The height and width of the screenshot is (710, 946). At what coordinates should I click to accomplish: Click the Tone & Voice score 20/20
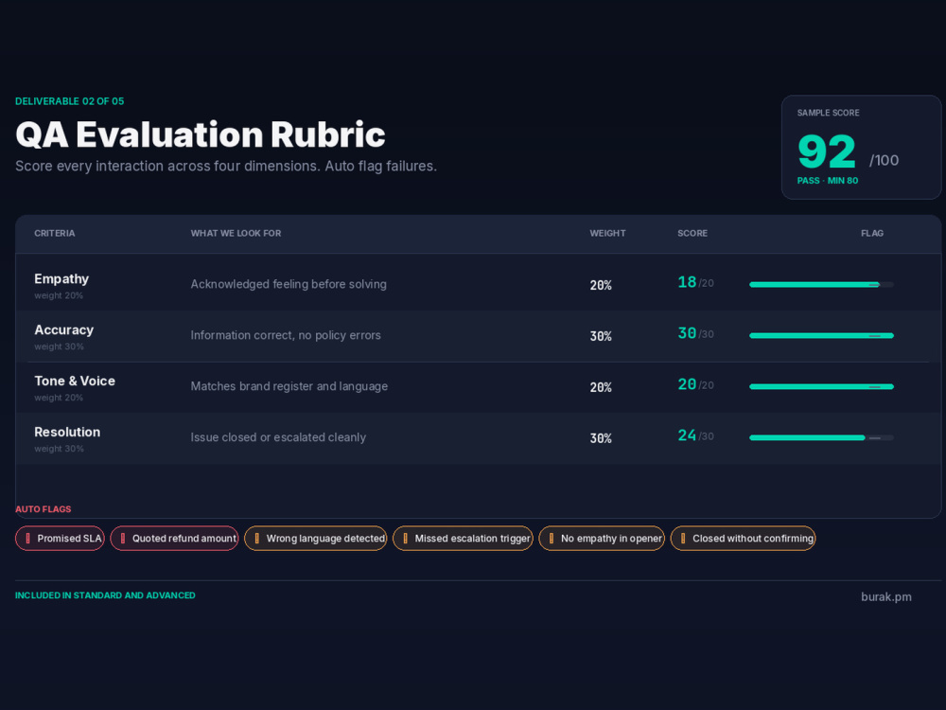[695, 384]
